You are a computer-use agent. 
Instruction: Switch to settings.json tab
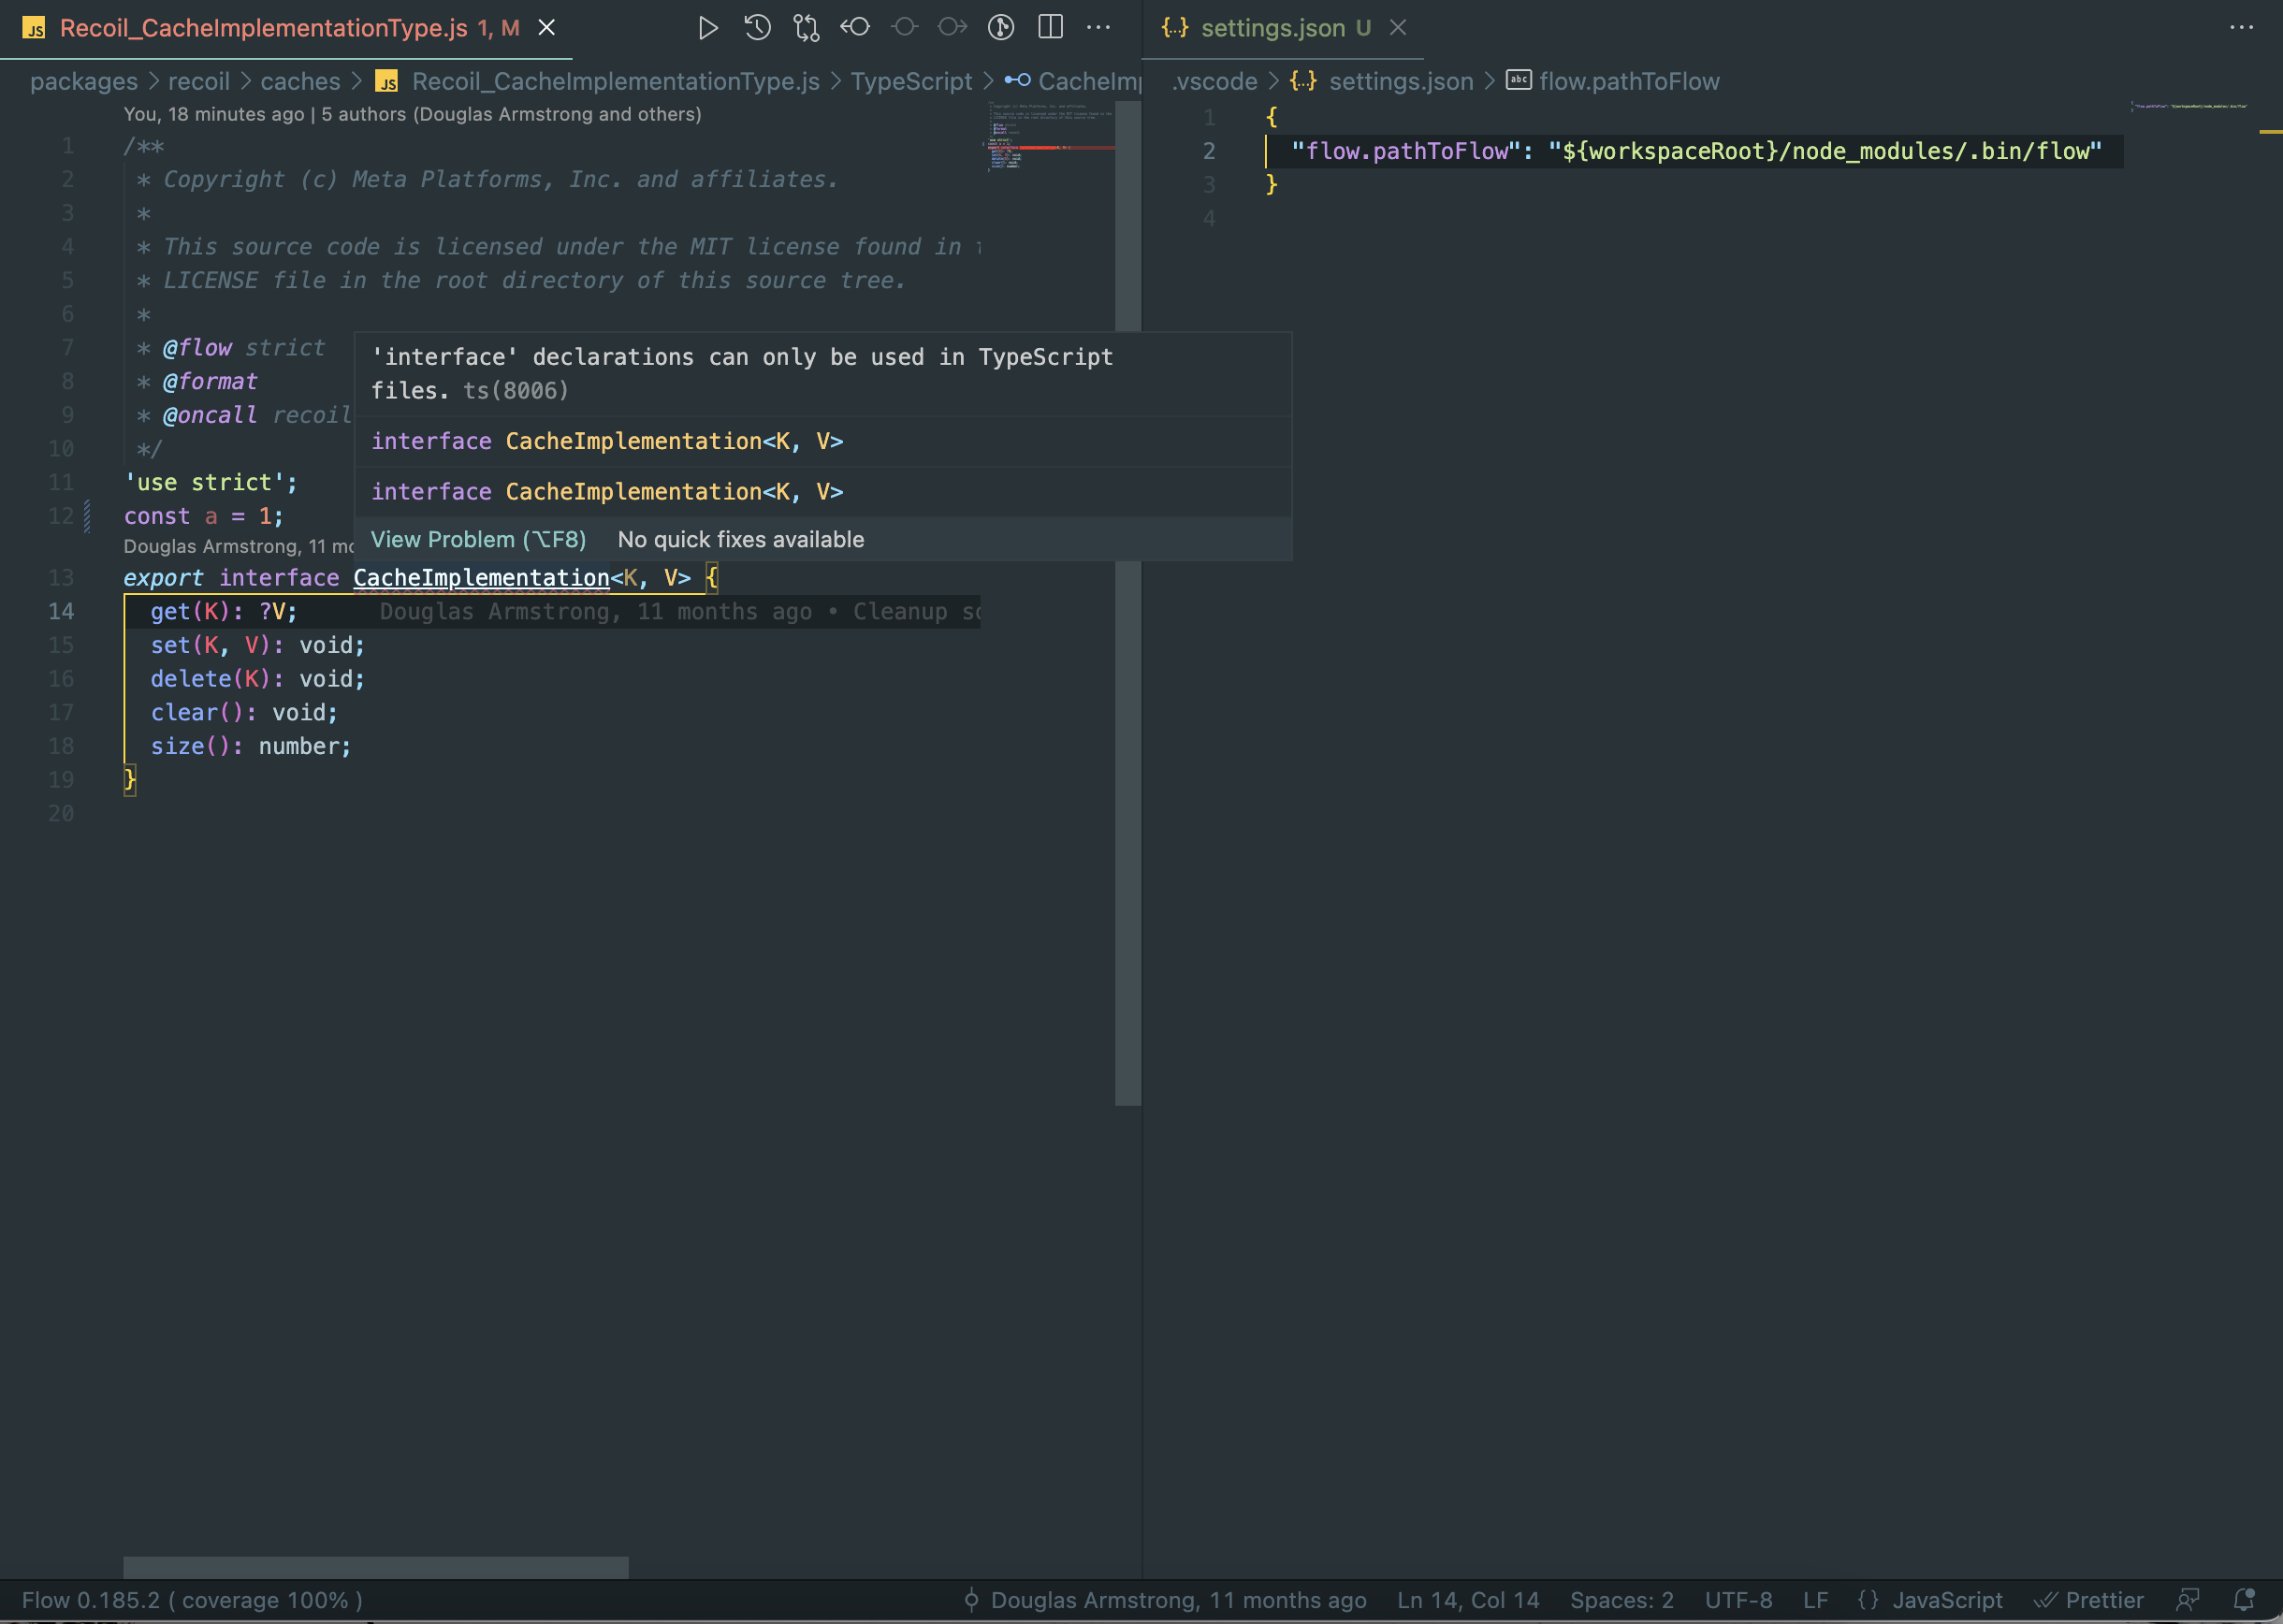tap(1272, 28)
